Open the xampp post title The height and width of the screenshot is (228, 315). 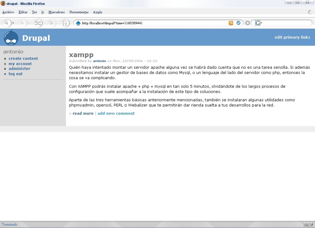[81, 55]
